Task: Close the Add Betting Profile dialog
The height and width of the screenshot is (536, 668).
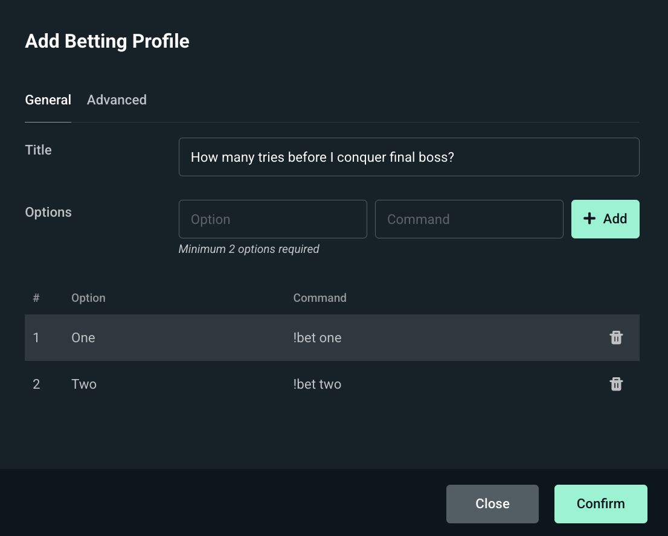Action: [492, 503]
